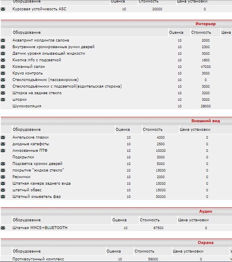Open photo icon for Круиз контроль
232x262 pixels.
pyautogui.click(x=3, y=73)
